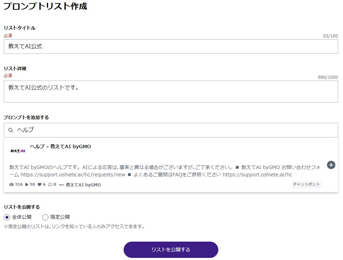The width and height of the screenshot is (343, 260).
Task: Click the リストを公開する button
Action: (x=171, y=250)
